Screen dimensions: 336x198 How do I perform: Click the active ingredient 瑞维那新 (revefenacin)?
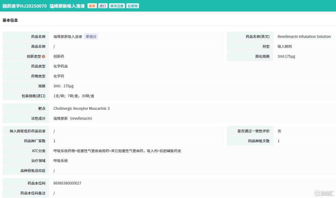[73, 118]
